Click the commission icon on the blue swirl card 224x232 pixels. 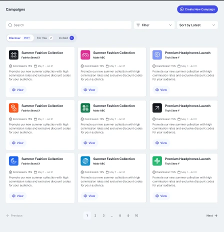coord(10,172)
